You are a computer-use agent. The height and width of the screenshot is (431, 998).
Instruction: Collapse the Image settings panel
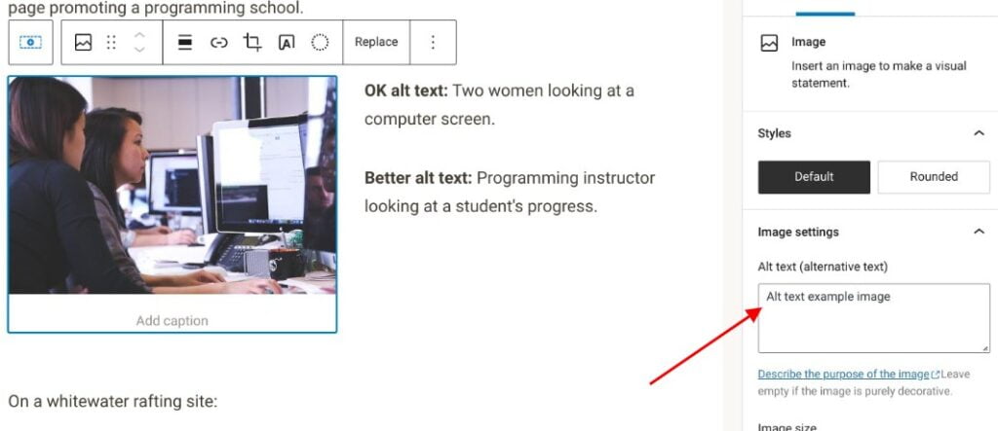pyautogui.click(x=979, y=232)
